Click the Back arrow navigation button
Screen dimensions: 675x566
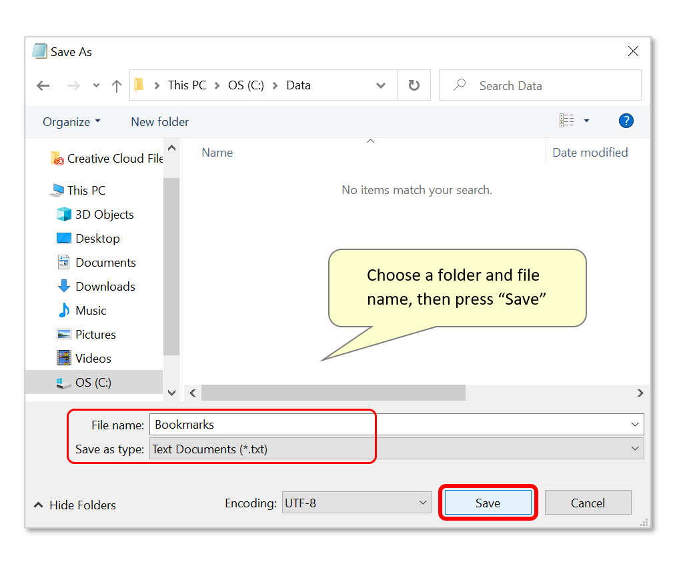(43, 85)
